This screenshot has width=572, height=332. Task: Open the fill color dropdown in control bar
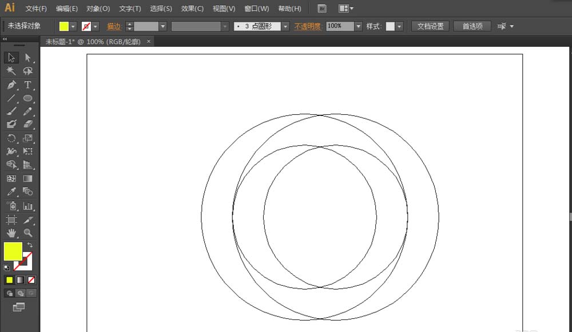[73, 26]
